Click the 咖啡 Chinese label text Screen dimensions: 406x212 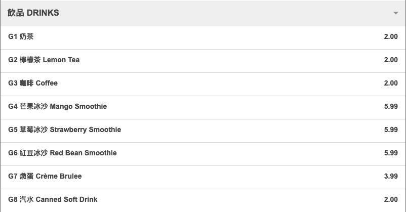click(26, 83)
